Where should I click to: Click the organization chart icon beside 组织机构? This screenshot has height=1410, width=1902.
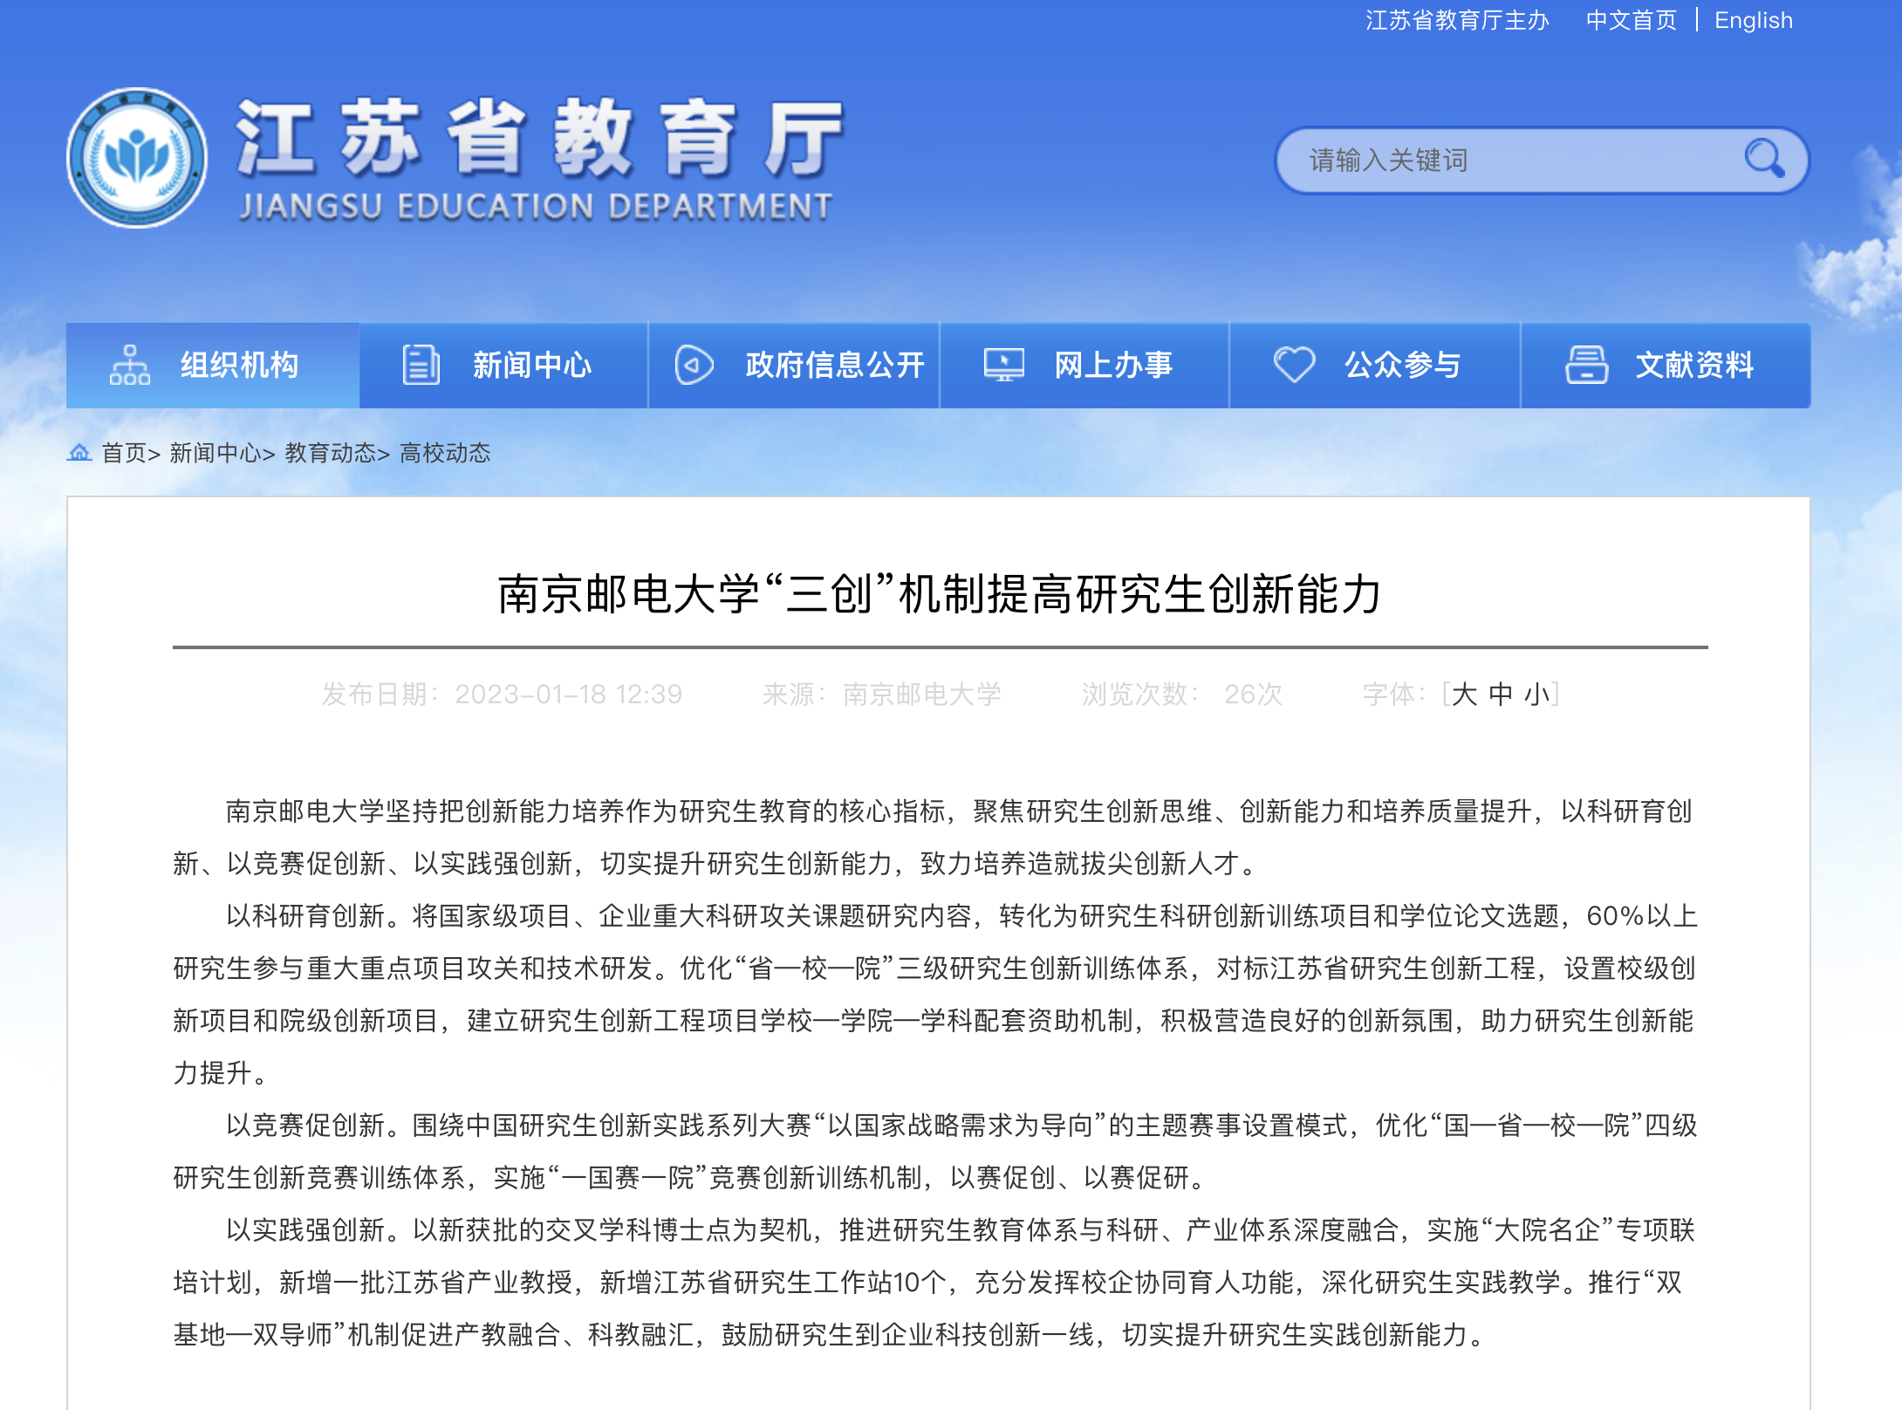pos(130,365)
